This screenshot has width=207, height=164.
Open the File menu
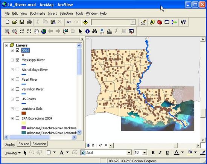pos(7,14)
